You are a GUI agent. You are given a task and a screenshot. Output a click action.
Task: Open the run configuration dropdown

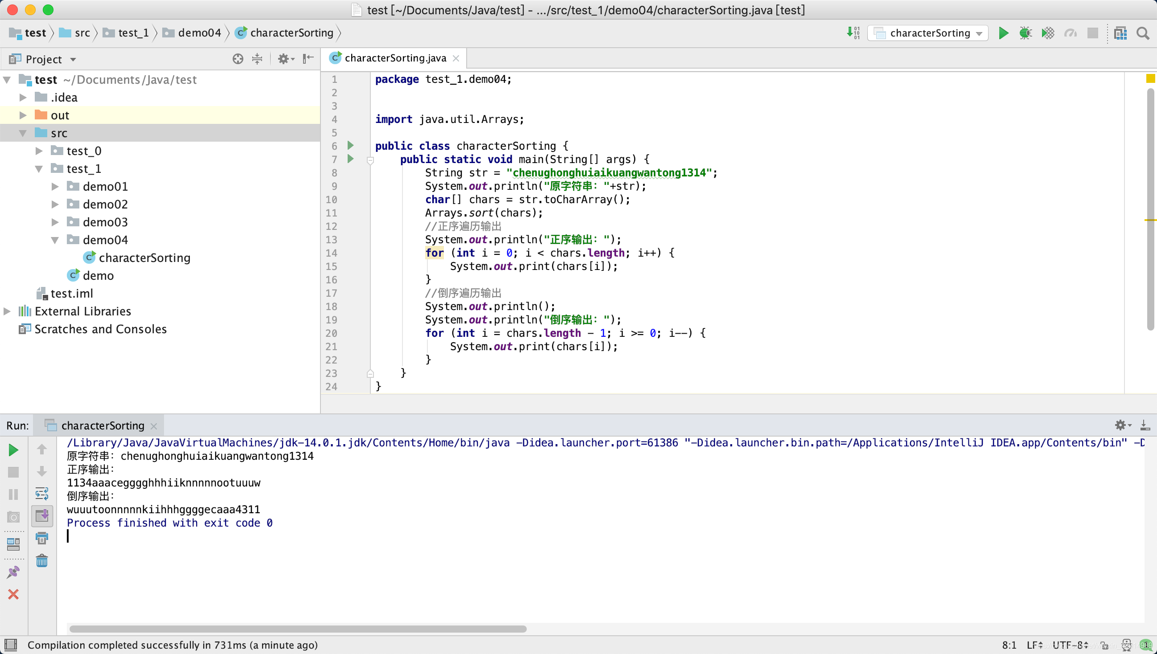(x=927, y=33)
